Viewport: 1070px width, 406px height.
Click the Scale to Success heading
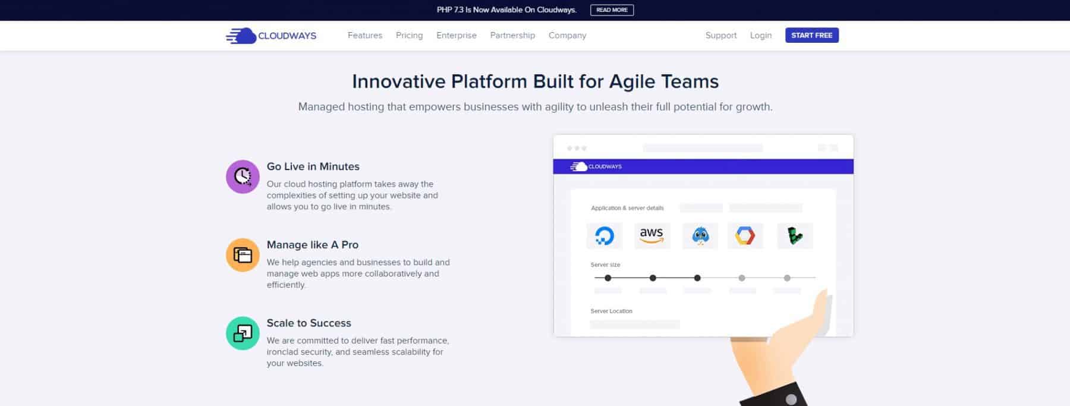click(309, 323)
